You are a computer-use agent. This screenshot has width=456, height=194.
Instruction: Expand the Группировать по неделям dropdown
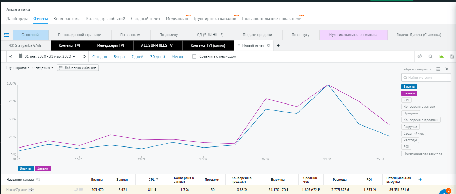pos(30,68)
